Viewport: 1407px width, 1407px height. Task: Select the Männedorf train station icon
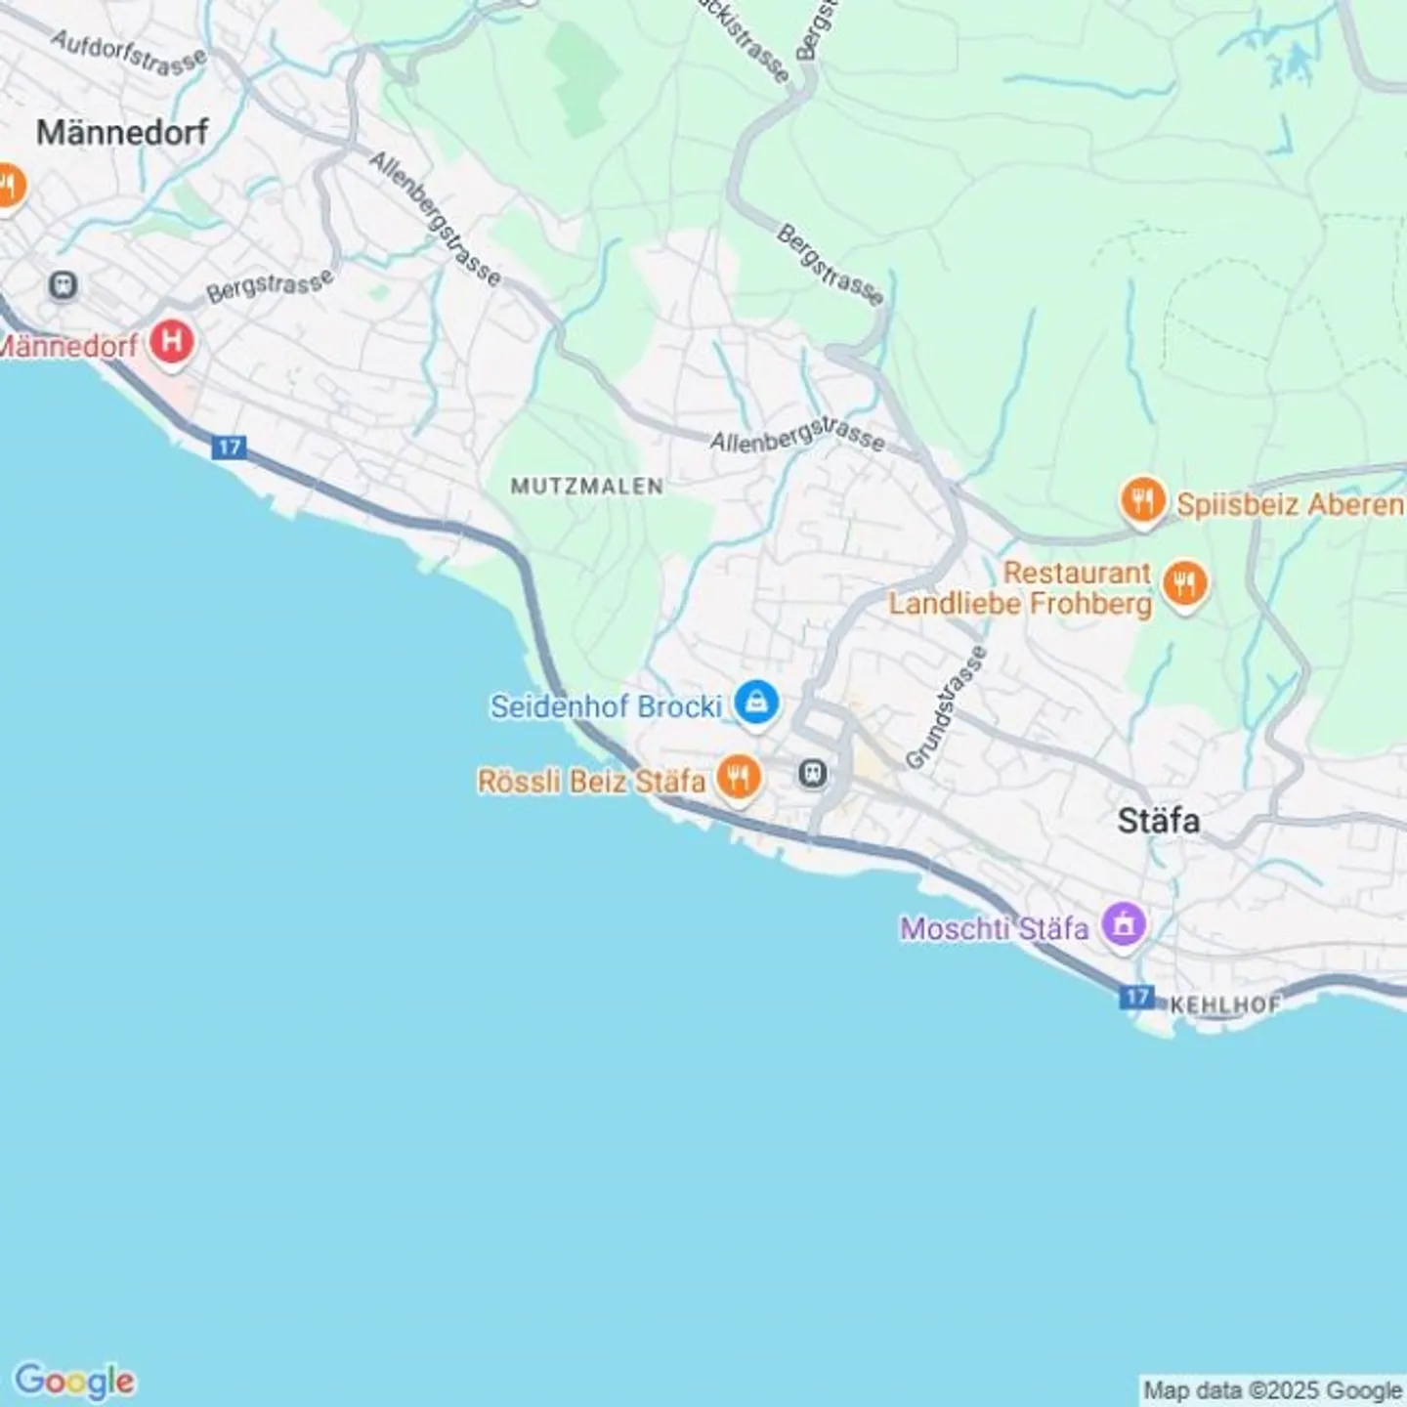pos(64,285)
